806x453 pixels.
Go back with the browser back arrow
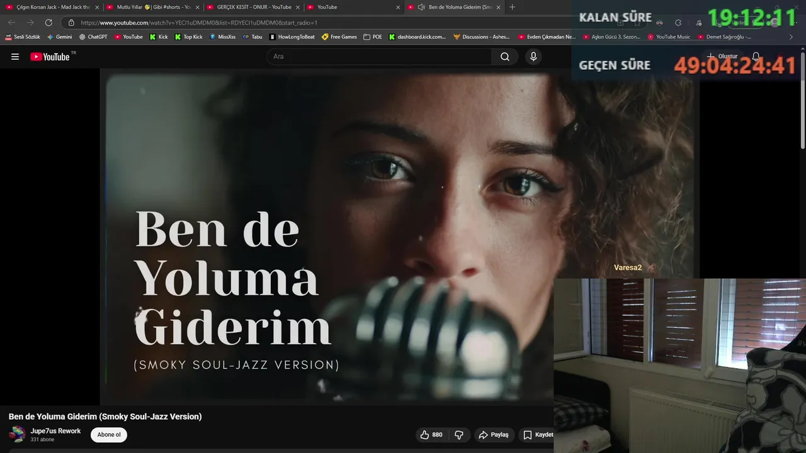(x=12, y=23)
